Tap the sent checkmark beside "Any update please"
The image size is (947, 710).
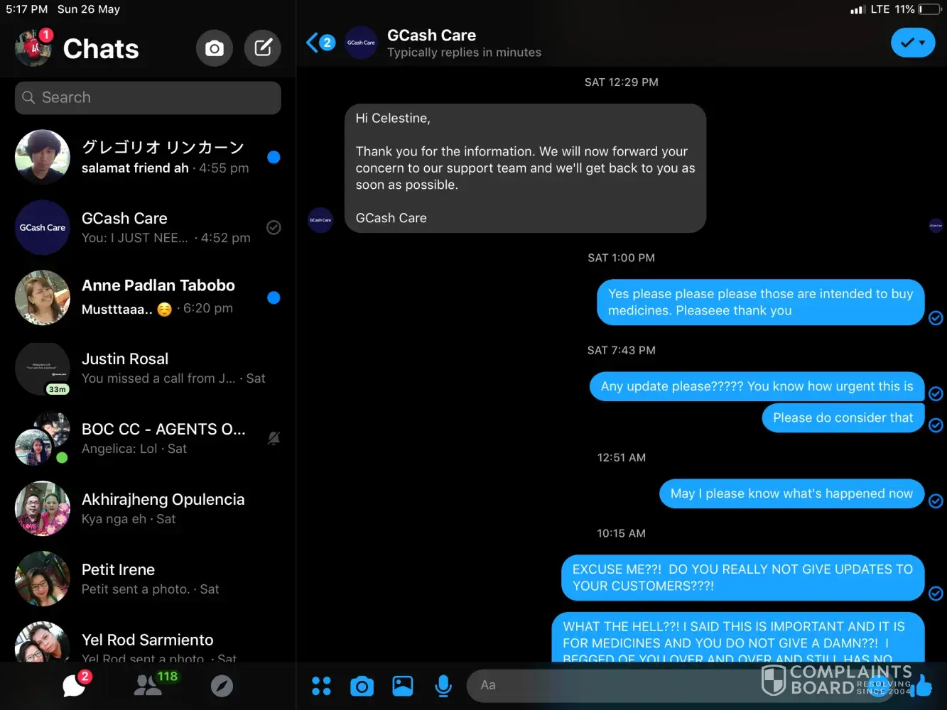(936, 394)
